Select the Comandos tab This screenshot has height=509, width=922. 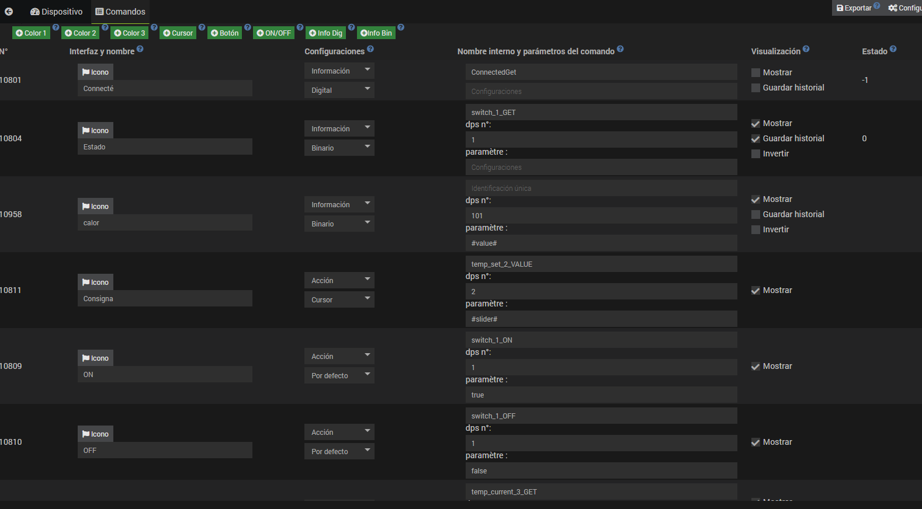(x=120, y=12)
